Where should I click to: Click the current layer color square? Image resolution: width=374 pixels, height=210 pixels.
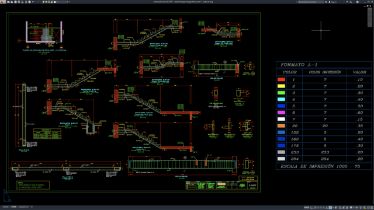(55, 2)
